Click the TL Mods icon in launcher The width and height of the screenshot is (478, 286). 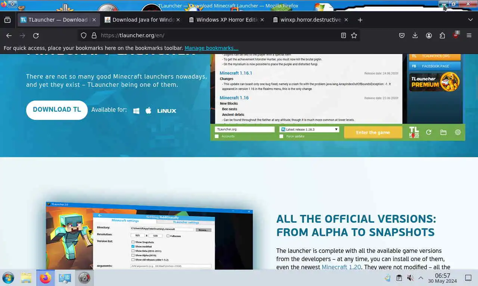[414, 132]
